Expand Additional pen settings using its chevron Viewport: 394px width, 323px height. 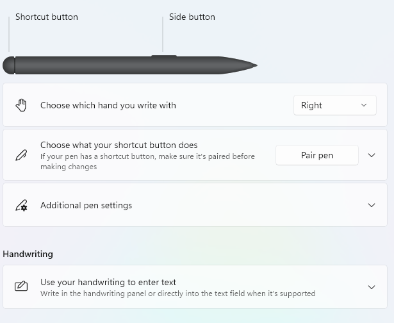(x=372, y=205)
